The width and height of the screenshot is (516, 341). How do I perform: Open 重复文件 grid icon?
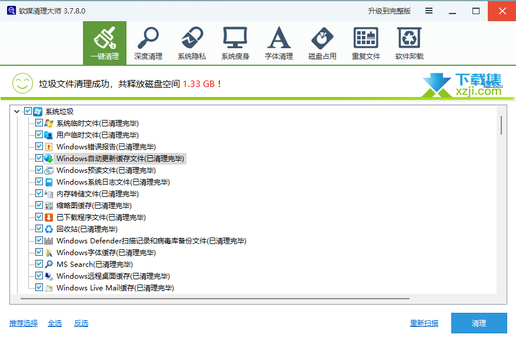coord(365,38)
